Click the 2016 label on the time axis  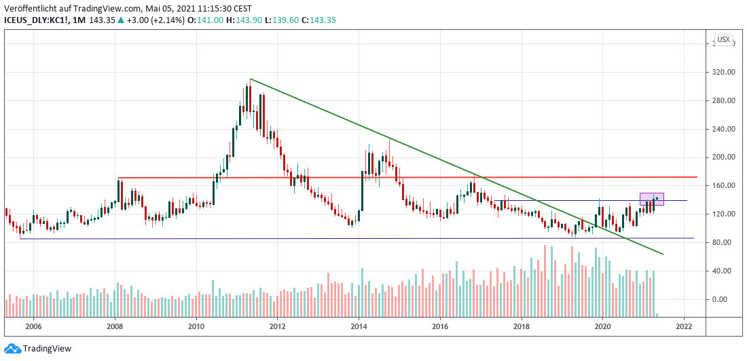[440, 326]
